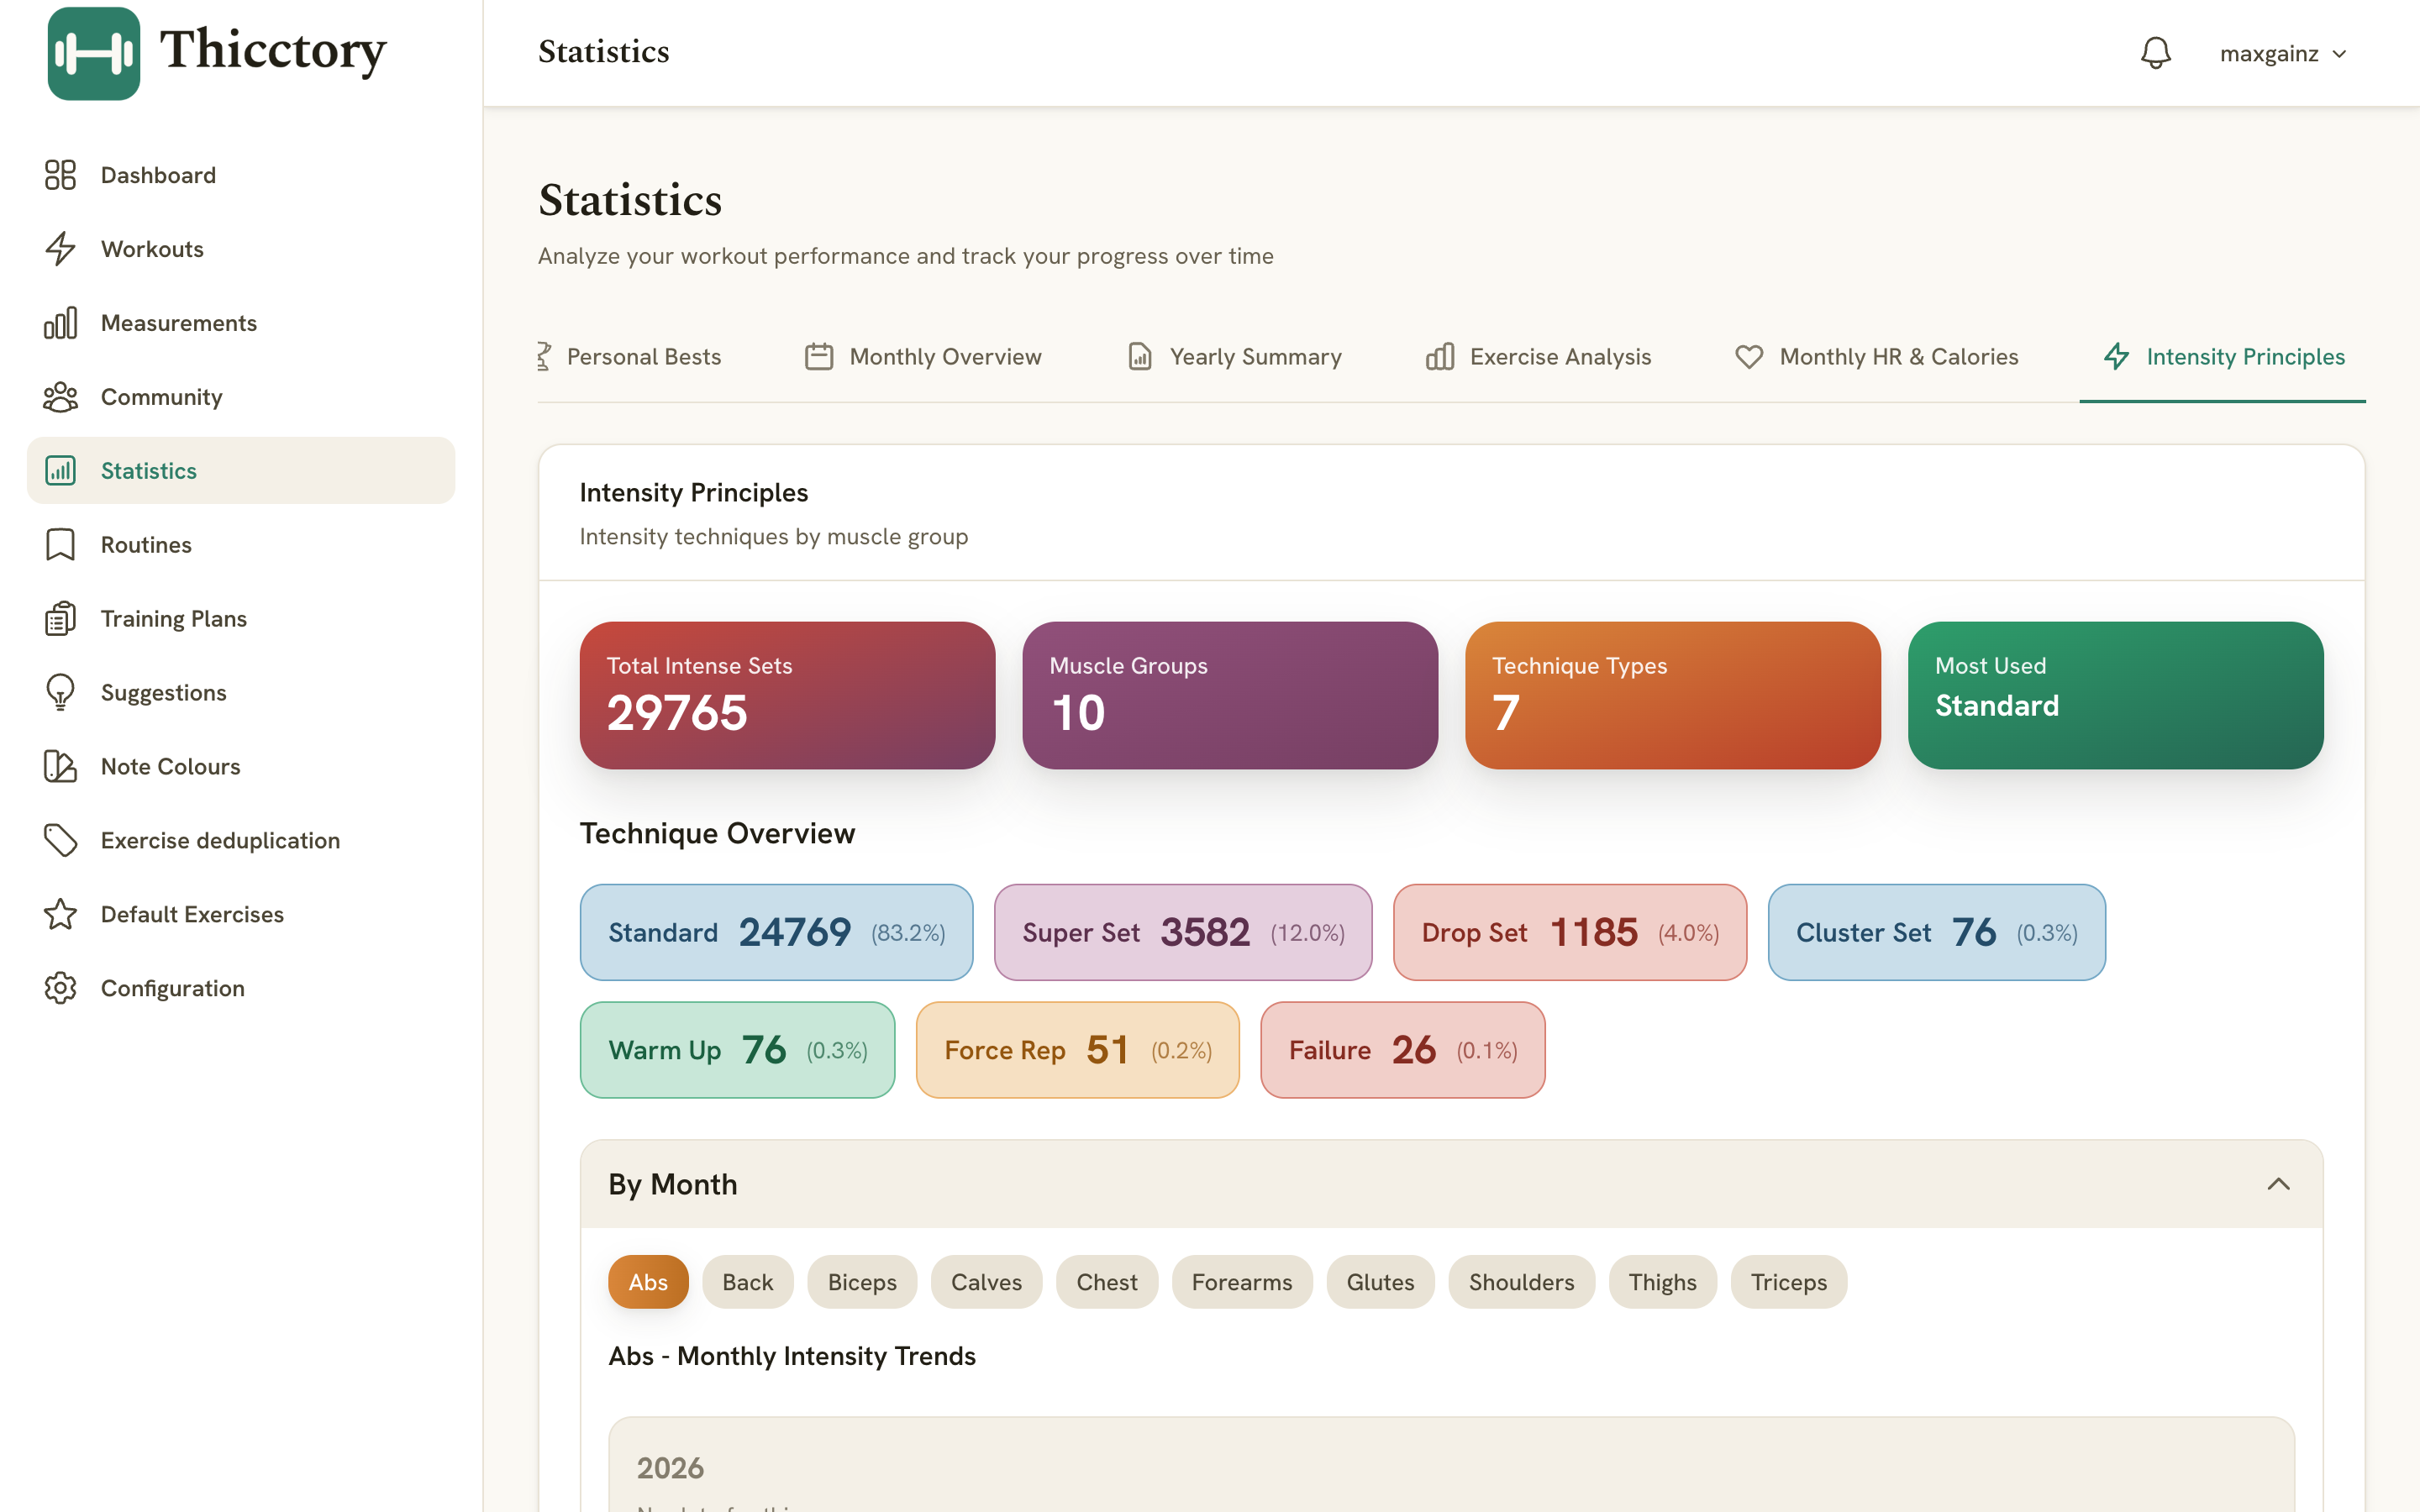Click the Routines bookmark icon
The width and height of the screenshot is (2420, 1512).
click(60, 545)
